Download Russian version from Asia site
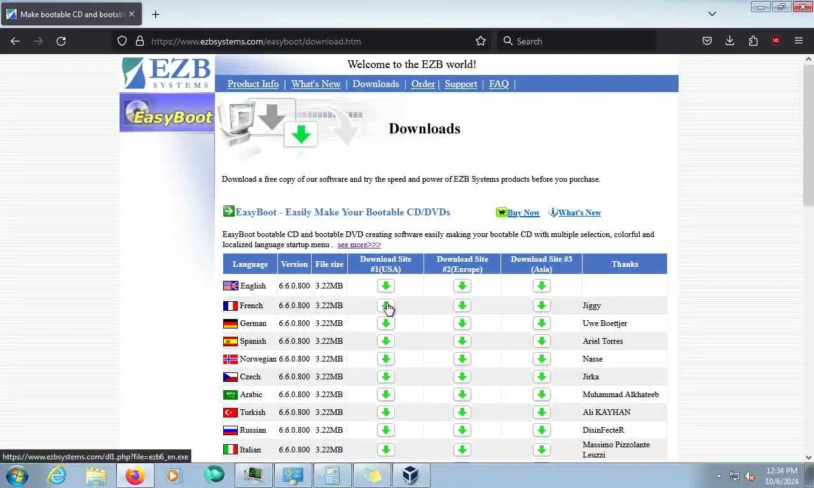The height and width of the screenshot is (488, 814). pos(541,430)
